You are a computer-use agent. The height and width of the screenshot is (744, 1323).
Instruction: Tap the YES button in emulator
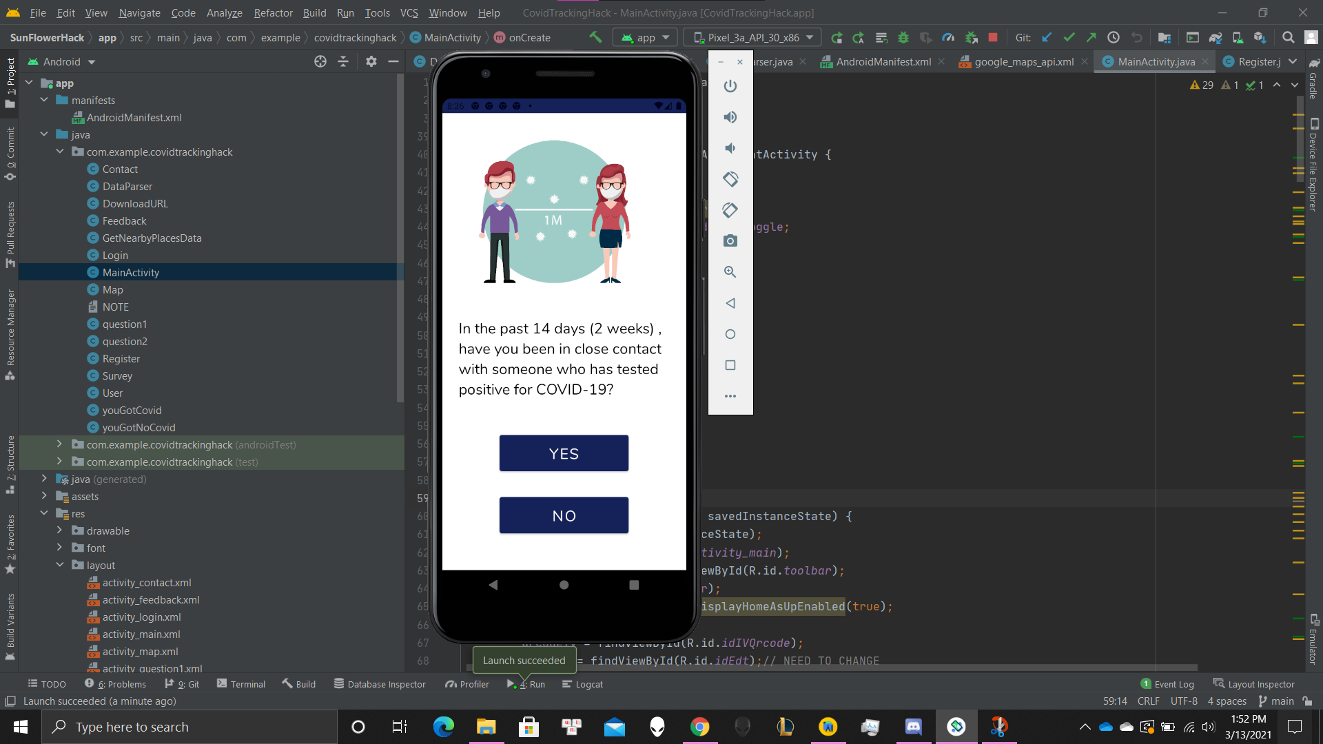[x=564, y=453]
